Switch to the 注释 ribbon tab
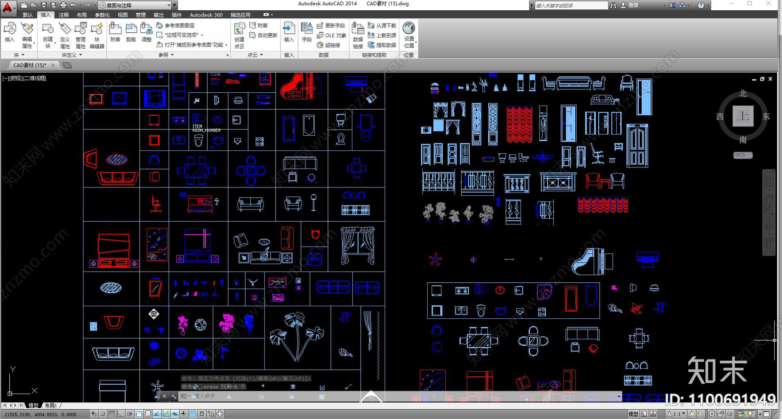The height and width of the screenshot is (419, 782). click(64, 15)
